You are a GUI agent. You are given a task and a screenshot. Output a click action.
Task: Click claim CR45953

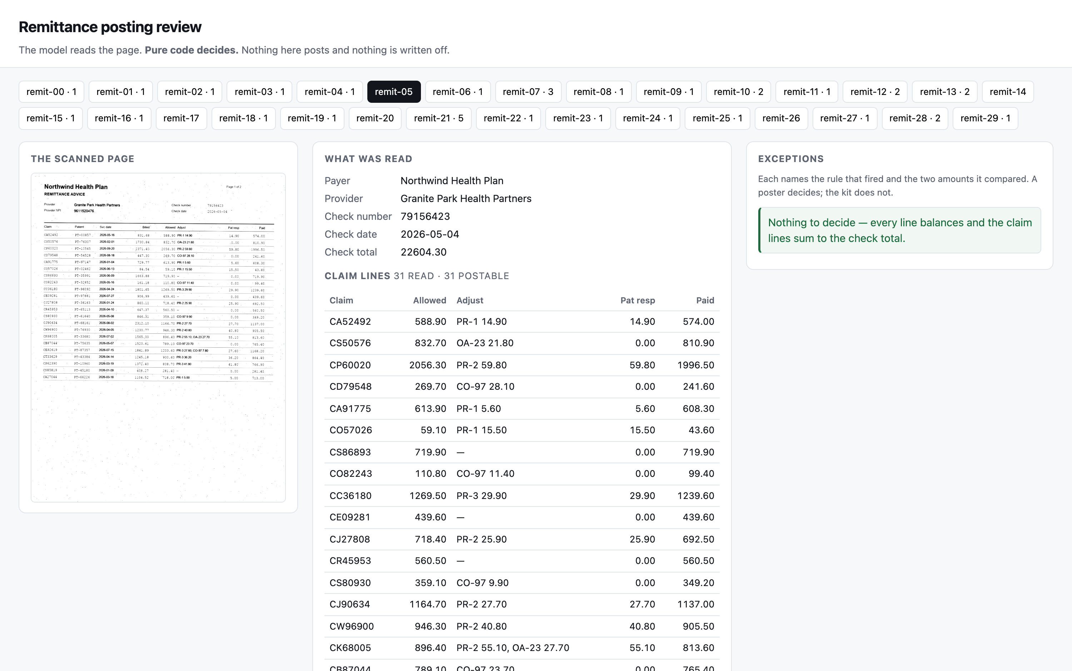350,560
